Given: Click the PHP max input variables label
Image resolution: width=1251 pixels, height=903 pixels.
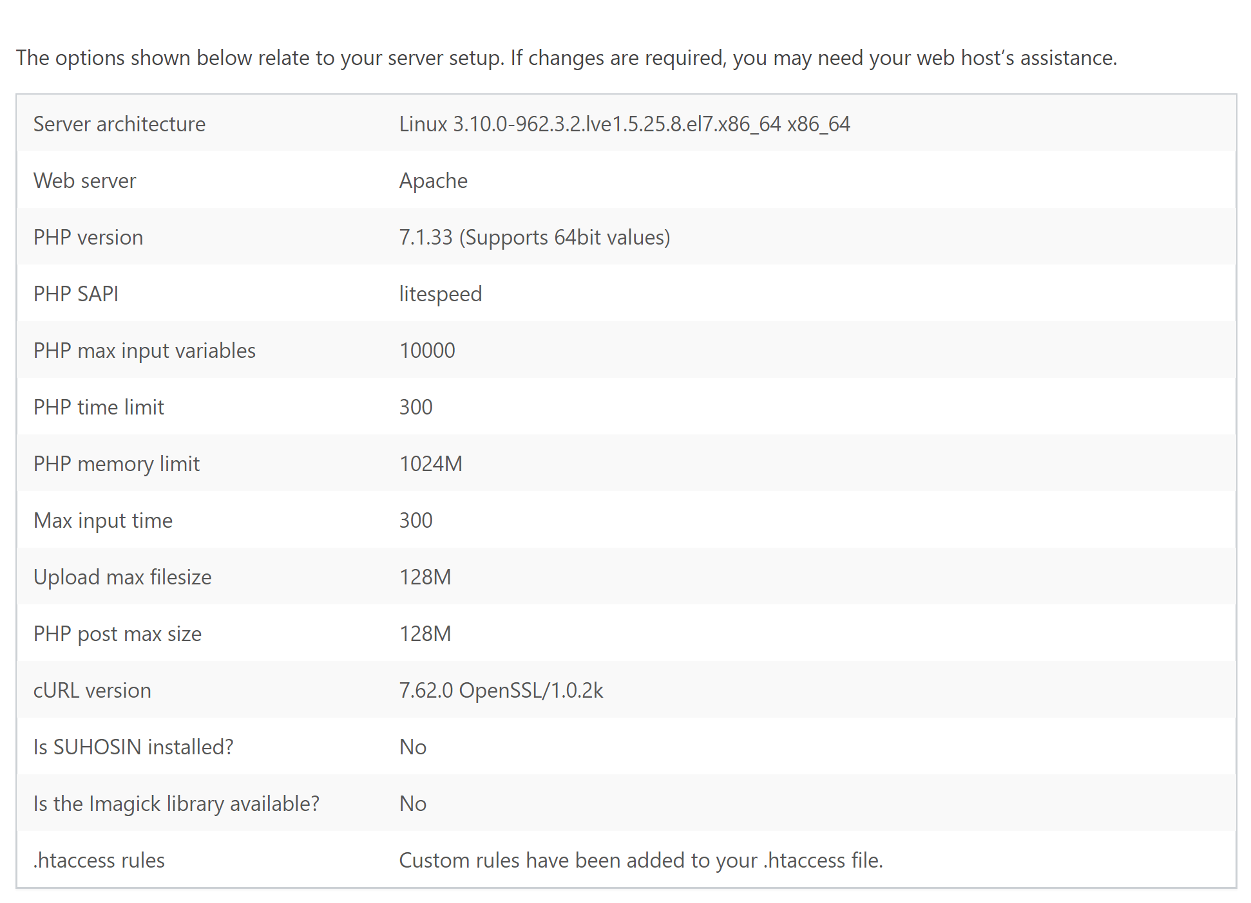Looking at the screenshot, I should pos(144,350).
